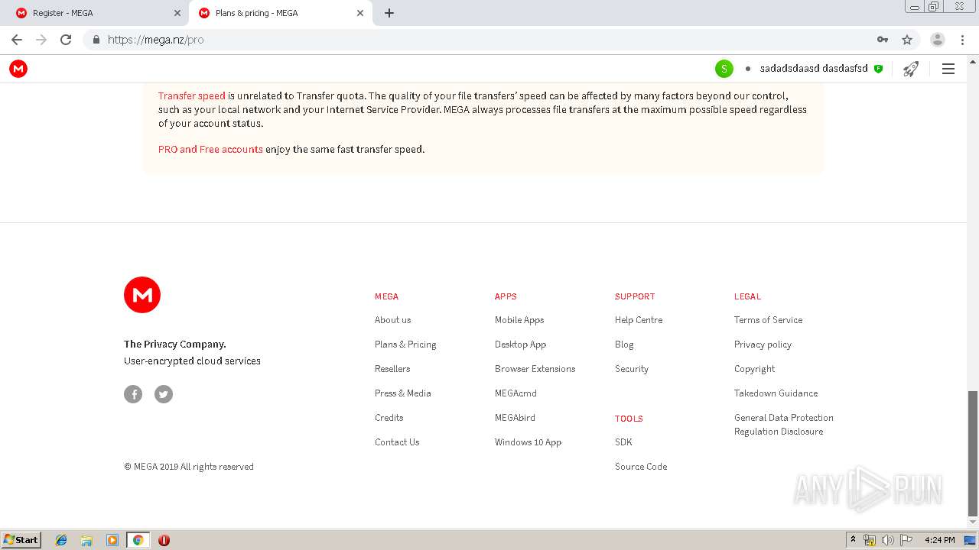Open Chrome's three-dot menu

962,40
